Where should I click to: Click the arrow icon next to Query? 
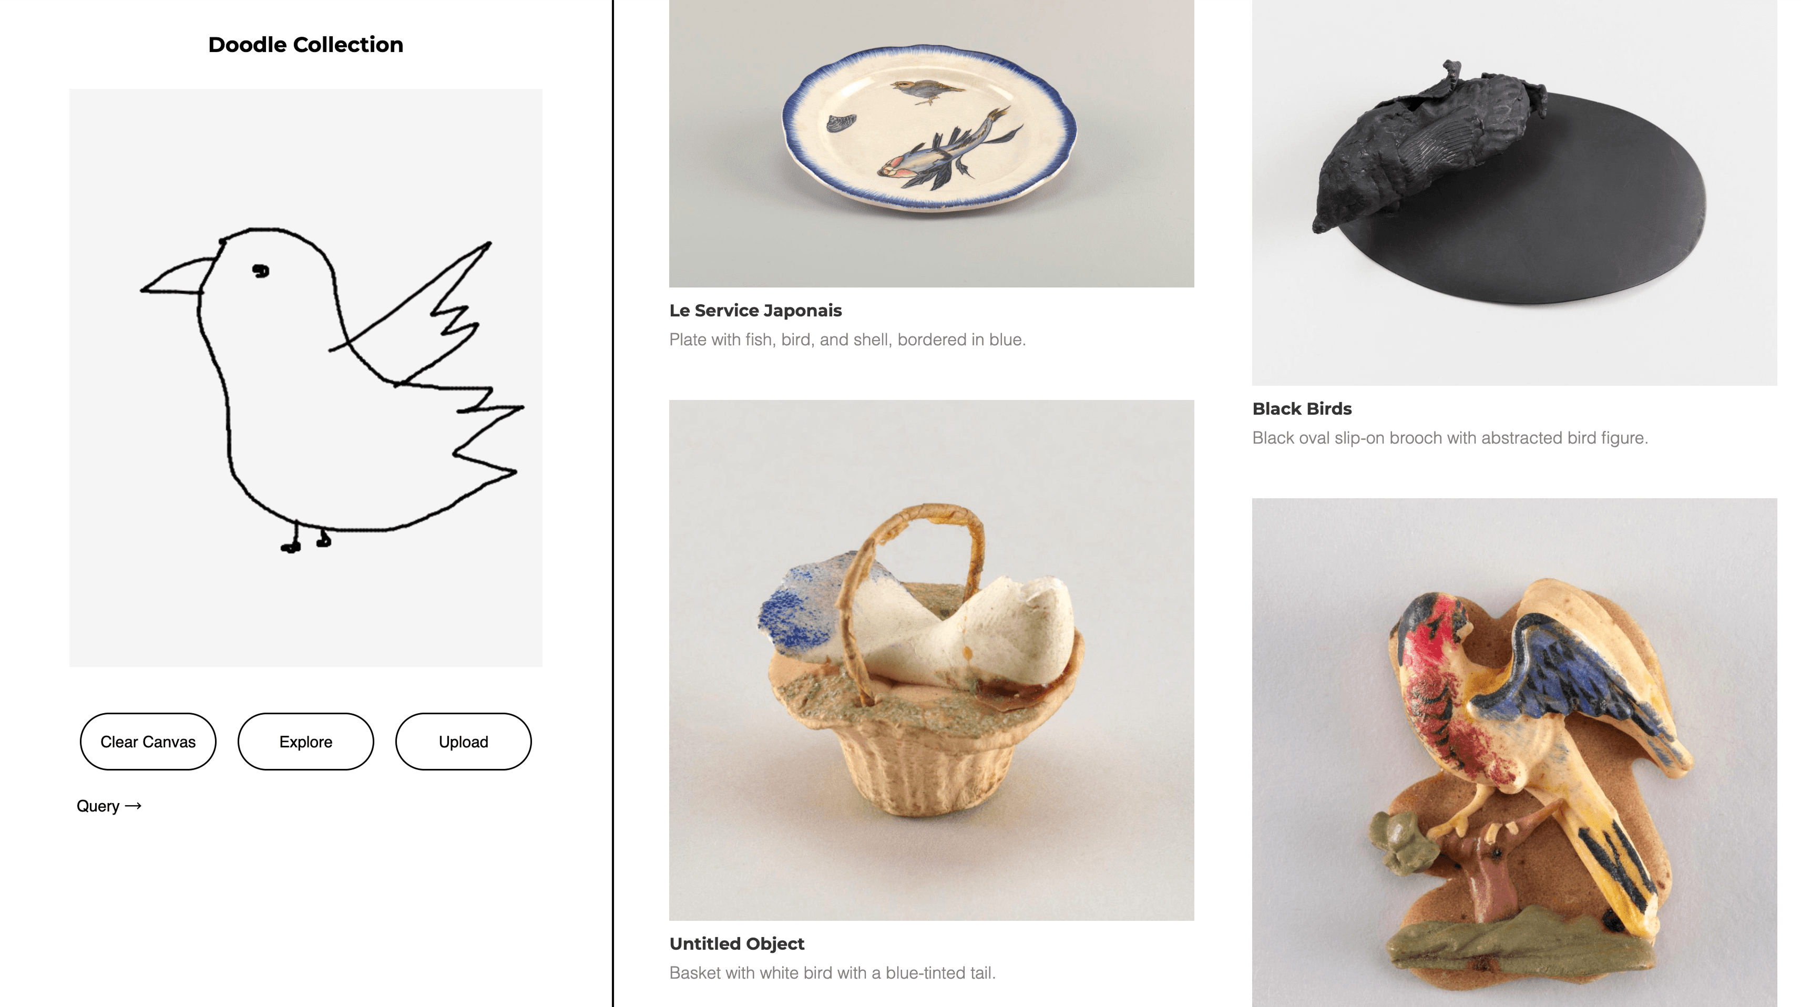[134, 806]
